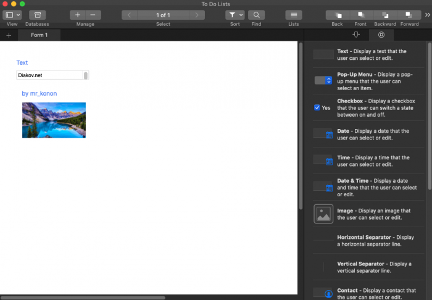Remove record using the minus button

pyautogui.click(x=93, y=15)
